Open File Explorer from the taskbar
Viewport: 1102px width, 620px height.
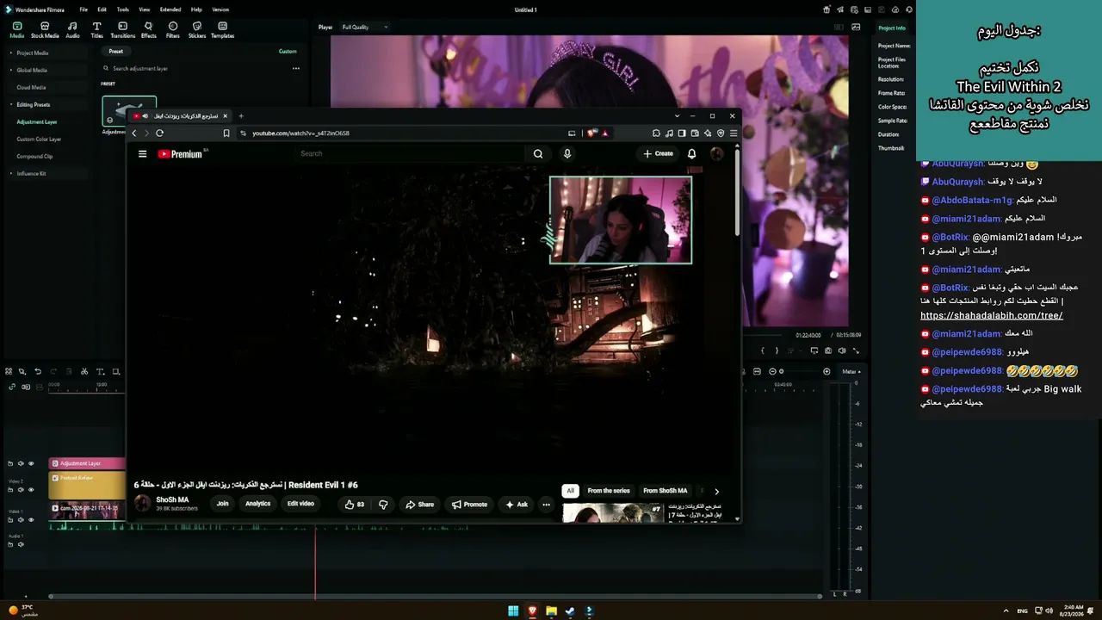551,611
